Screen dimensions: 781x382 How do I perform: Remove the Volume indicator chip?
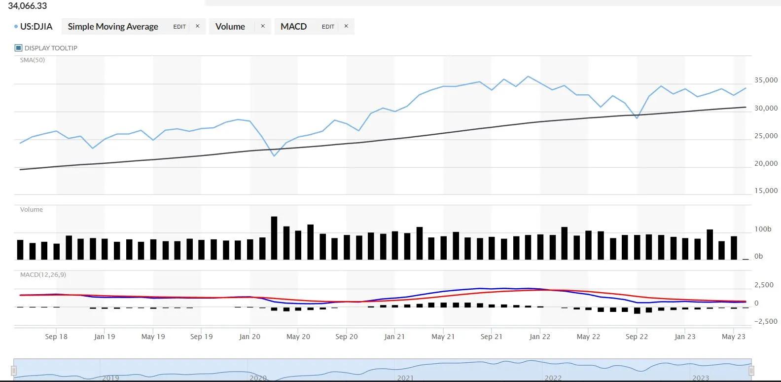pyautogui.click(x=263, y=26)
